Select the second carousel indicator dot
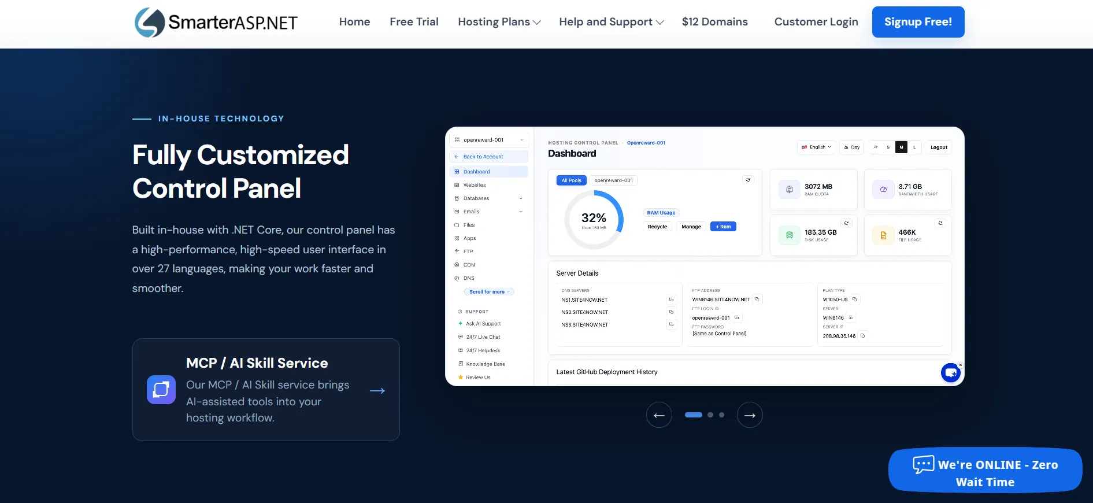 pos(710,415)
